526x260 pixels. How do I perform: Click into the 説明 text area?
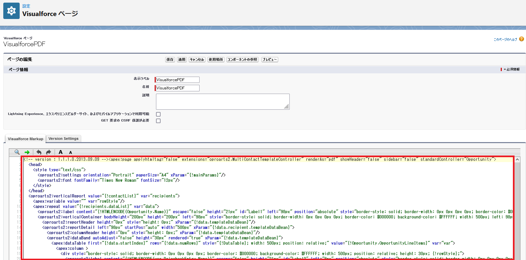223,102
